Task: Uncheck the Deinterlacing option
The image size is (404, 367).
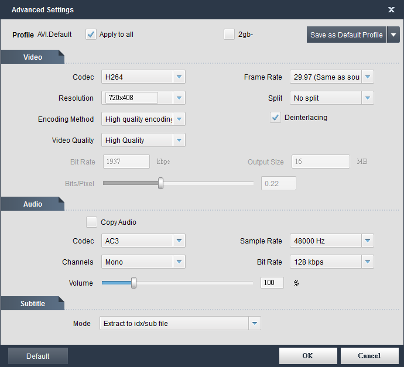Action: pyautogui.click(x=275, y=118)
